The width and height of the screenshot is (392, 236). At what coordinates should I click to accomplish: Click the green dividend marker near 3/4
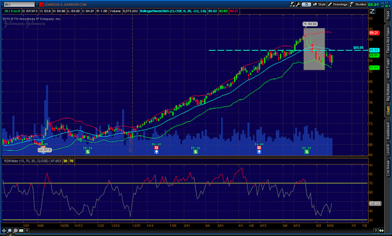pyautogui.click(x=195, y=152)
